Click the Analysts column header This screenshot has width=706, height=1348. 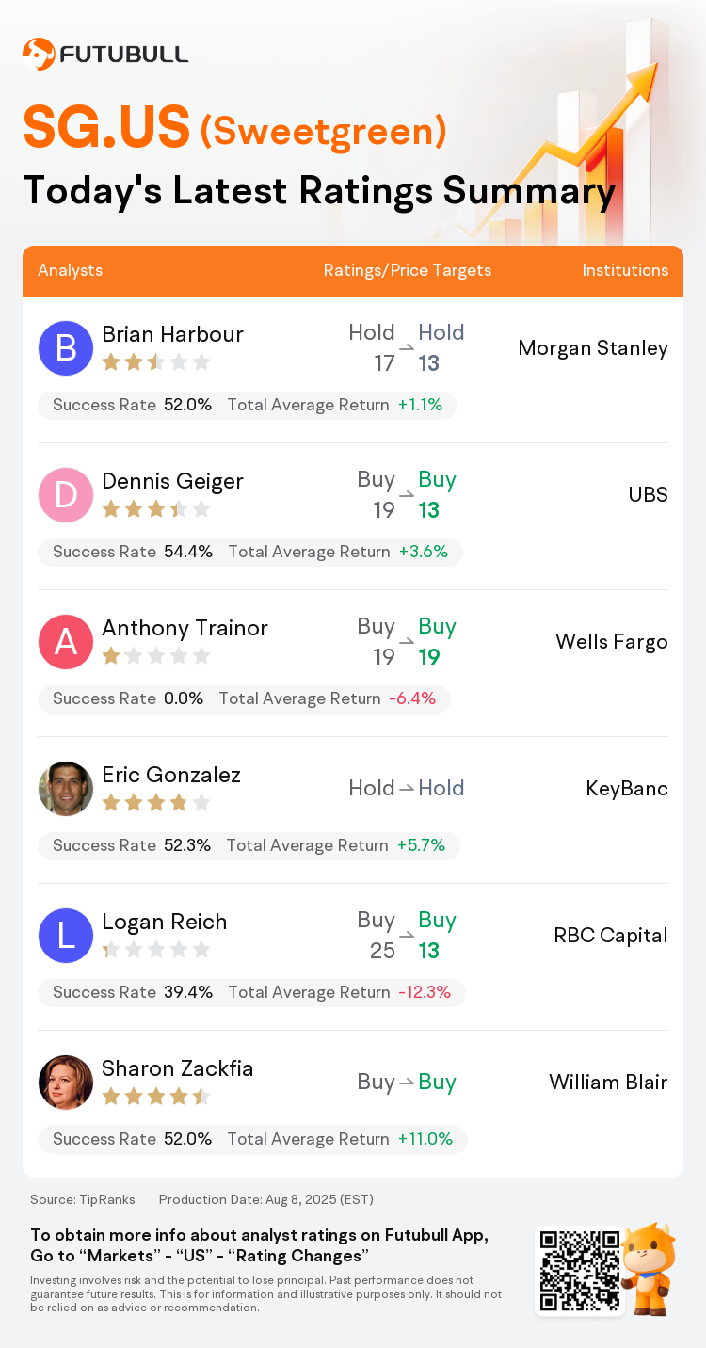pyautogui.click(x=71, y=270)
